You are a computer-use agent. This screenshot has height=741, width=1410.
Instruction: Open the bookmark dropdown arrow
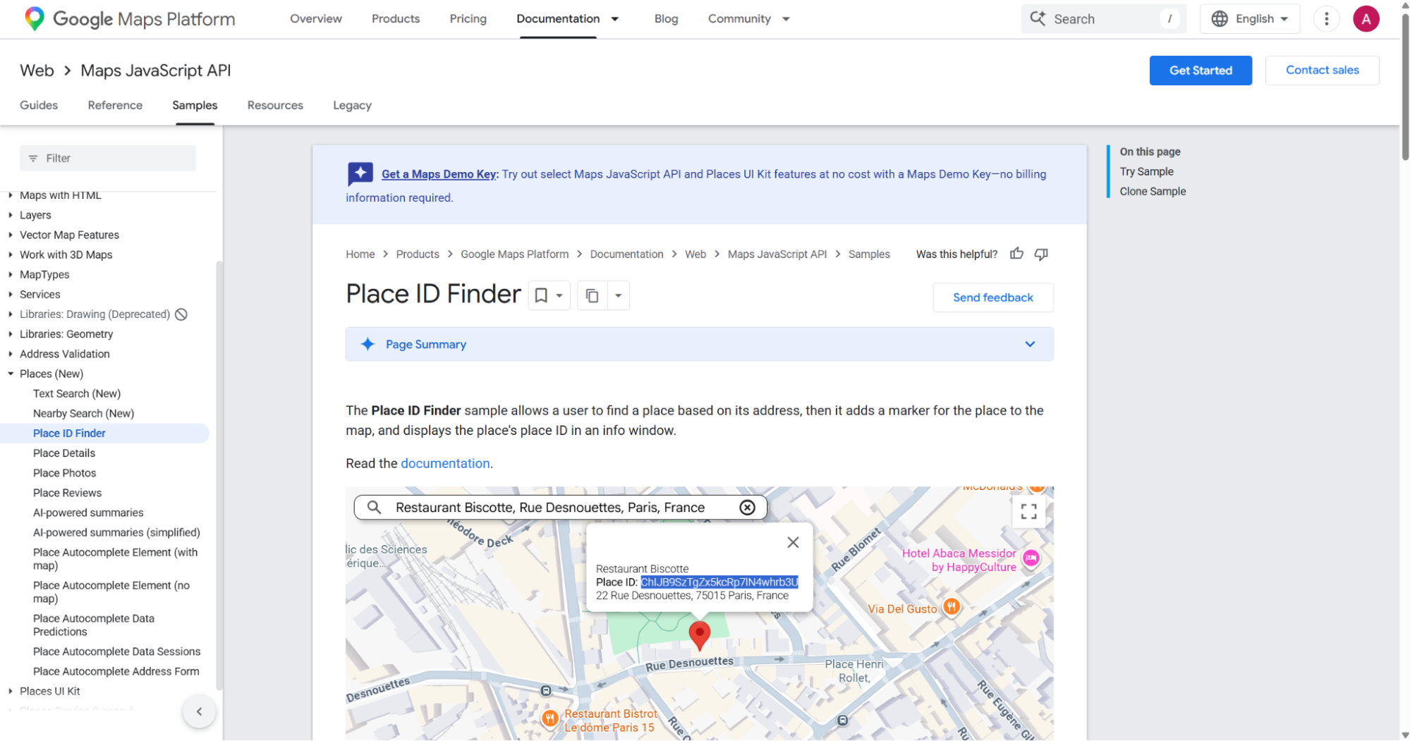click(559, 295)
